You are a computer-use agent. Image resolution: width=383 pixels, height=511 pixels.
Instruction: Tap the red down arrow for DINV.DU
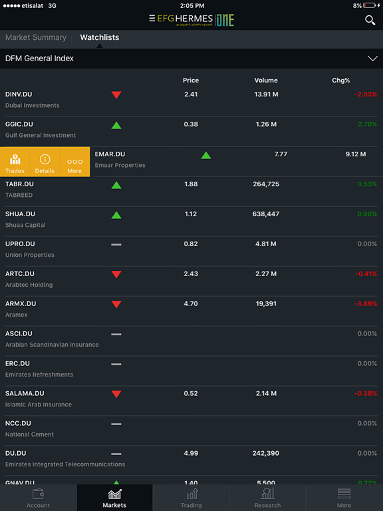coord(116,95)
